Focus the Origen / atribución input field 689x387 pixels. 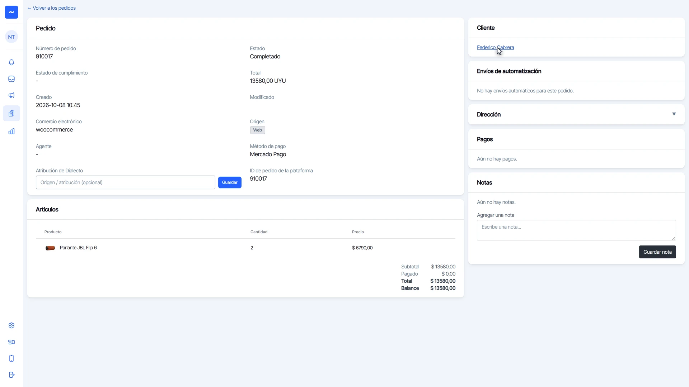point(126,182)
